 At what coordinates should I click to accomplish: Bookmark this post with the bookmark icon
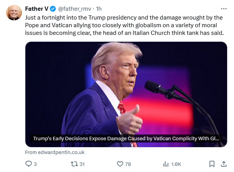(212, 164)
